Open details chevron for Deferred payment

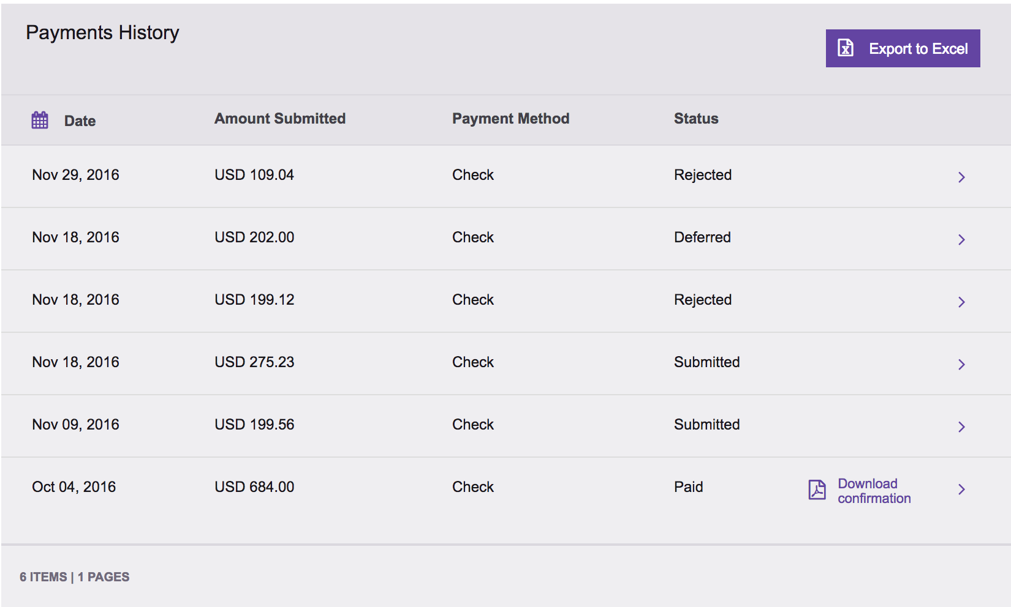coord(961,239)
